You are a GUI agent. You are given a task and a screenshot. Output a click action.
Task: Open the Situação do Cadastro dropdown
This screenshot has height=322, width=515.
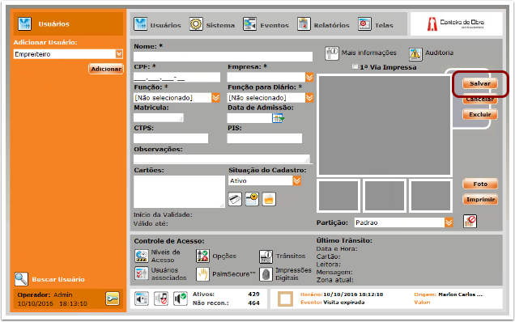pyautogui.click(x=296, y=180)
